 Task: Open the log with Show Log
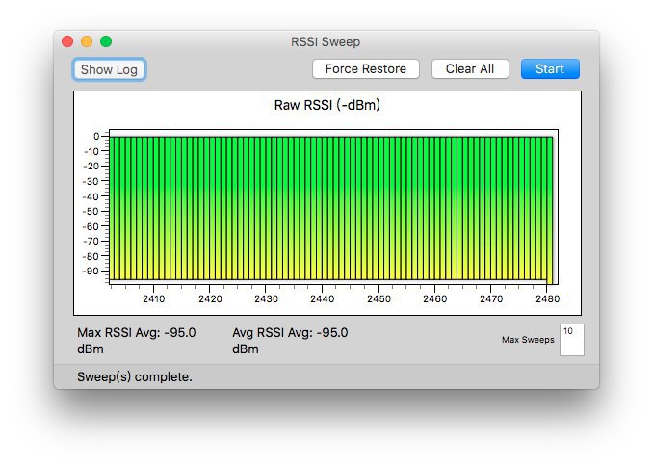[x=109, y=69]
